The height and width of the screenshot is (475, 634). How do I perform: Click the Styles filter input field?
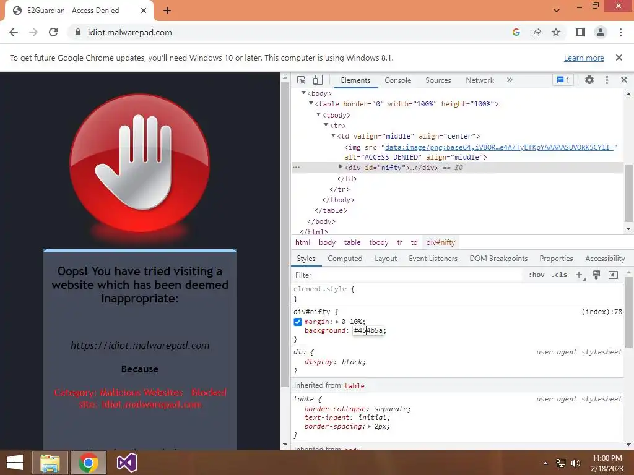407,275
